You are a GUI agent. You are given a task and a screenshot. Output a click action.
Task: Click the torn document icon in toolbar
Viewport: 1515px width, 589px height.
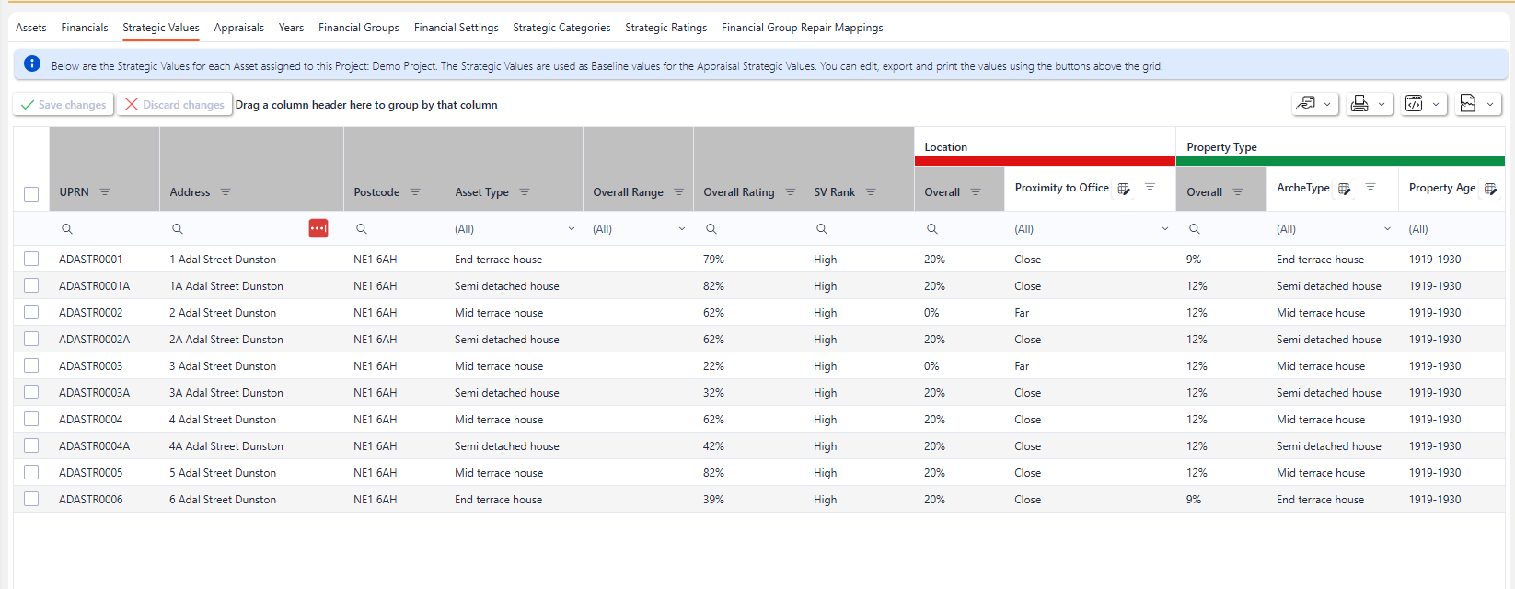[x=1468, y=104]
